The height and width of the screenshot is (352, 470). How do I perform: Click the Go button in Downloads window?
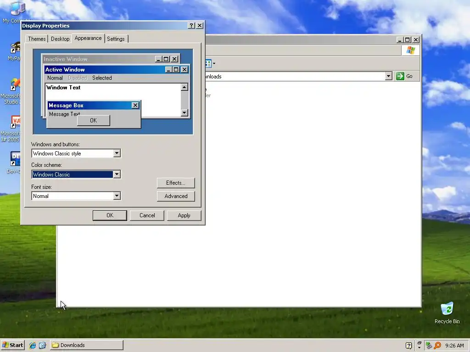404,77
